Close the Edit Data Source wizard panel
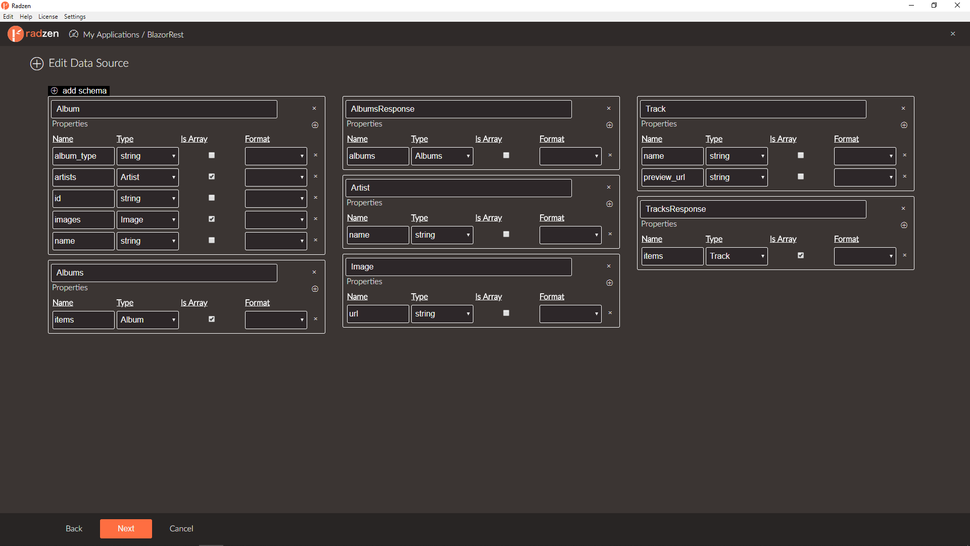Screen dimensions: 970x546 953,34
